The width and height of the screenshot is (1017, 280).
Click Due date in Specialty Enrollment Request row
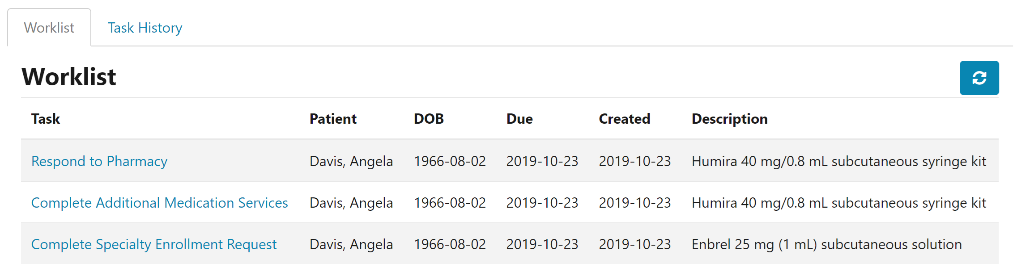[542, 244]
